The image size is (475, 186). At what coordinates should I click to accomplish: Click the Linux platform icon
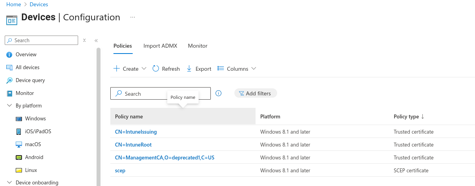pyautogui.click(x=19, y=170)
